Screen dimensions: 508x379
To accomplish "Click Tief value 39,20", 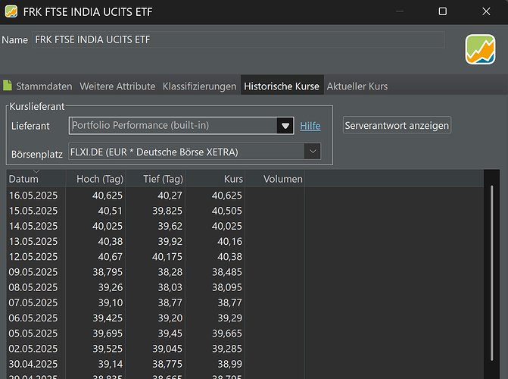I will point(170,318).
